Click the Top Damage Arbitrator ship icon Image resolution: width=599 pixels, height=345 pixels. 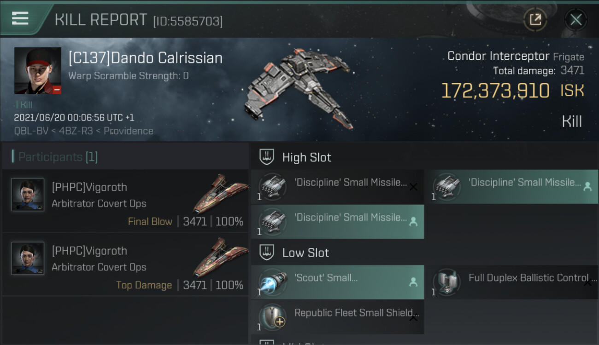tap(219, 257)
